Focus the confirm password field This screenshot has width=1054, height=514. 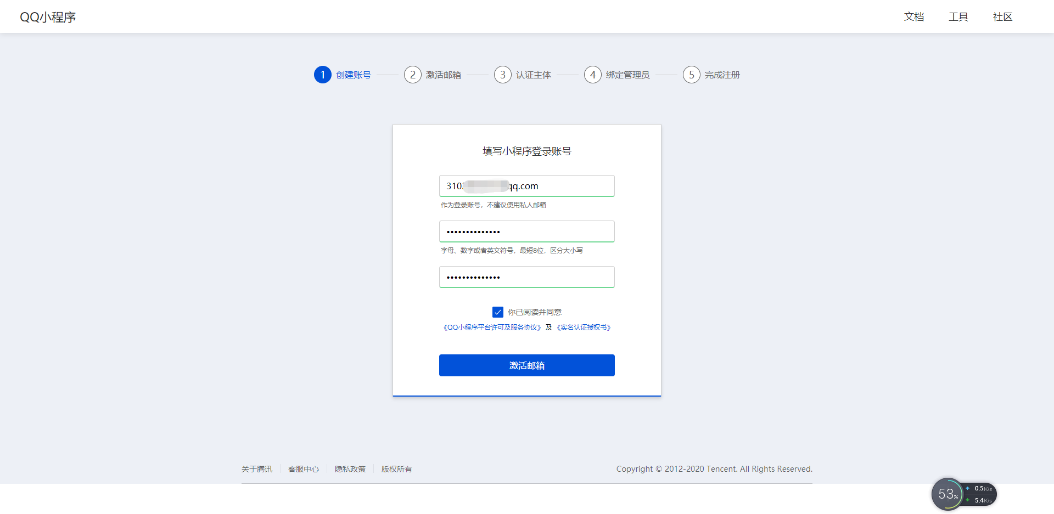pos(527,277)
